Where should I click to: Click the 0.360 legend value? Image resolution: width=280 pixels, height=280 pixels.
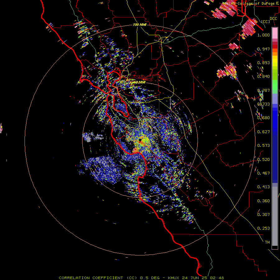pyautogui.click(x=264, y=201)
